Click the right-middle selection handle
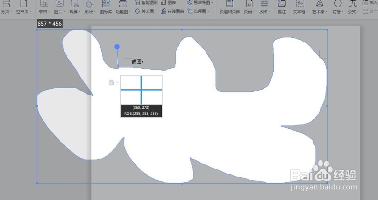This screenshot has height=200, width=378. (327, 106)
